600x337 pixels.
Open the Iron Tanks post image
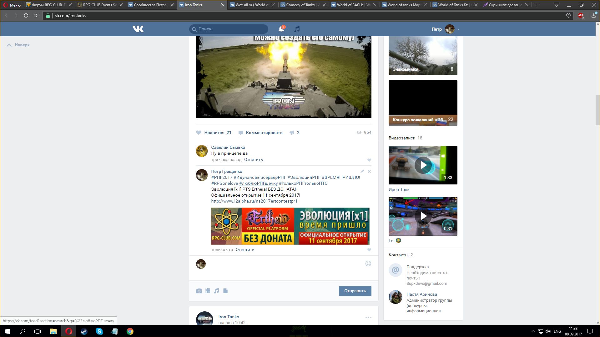pyautogui.click(x=284, y=77)
